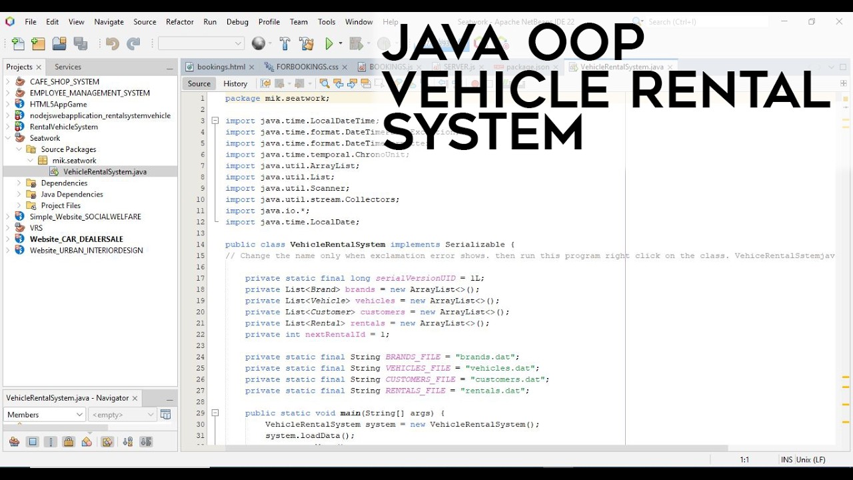Click the VehicleRentalSystem.java file icon in tree

click(55, 172)
